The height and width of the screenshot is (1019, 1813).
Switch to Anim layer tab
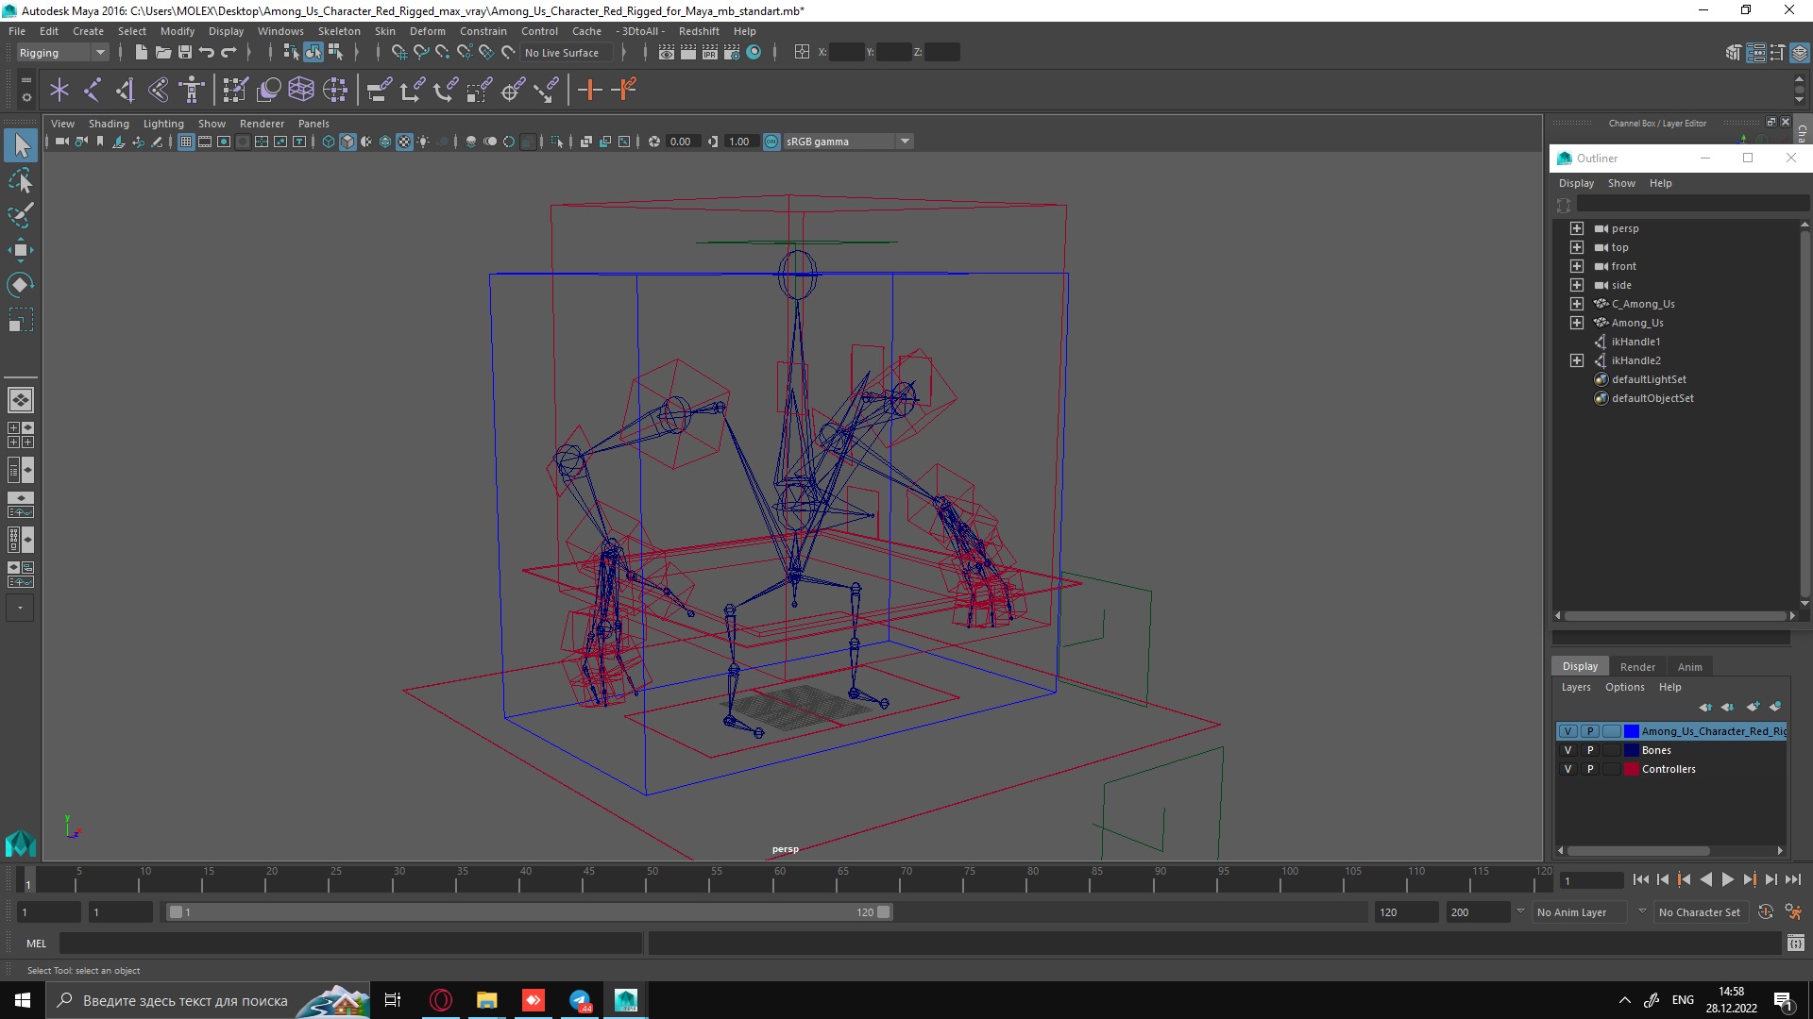tap(1689, 666)
